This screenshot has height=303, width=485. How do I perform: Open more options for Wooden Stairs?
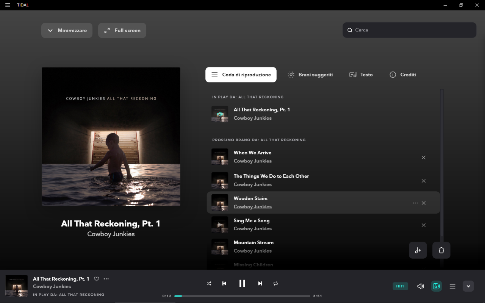pos(415,203)
